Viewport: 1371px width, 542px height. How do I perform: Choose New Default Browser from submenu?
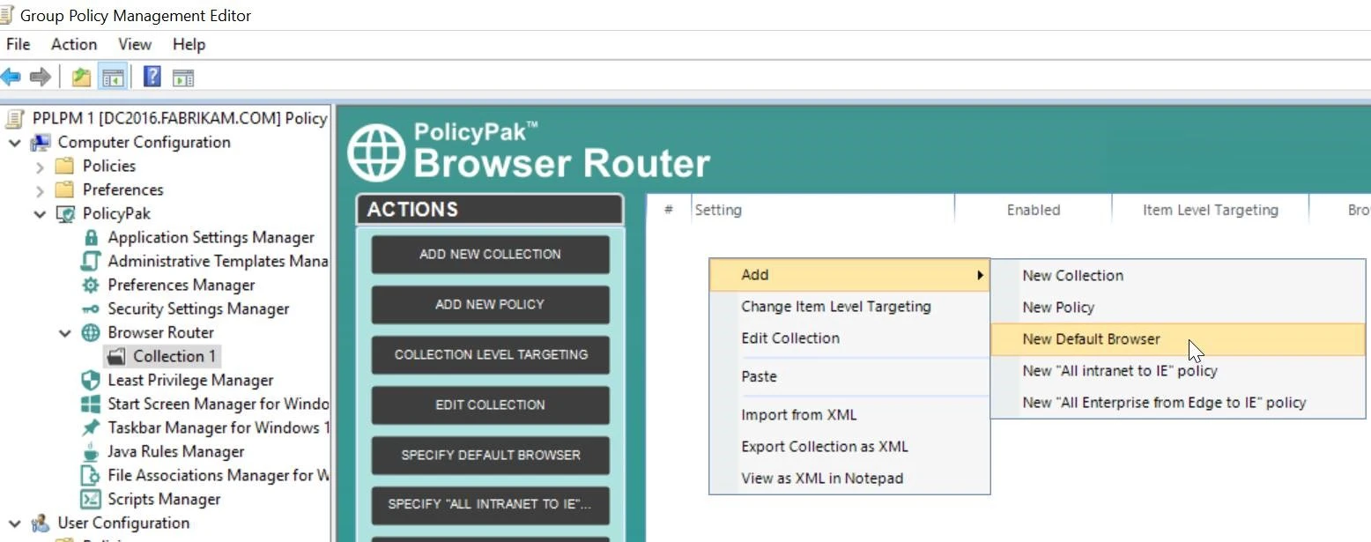[1091, 339]
